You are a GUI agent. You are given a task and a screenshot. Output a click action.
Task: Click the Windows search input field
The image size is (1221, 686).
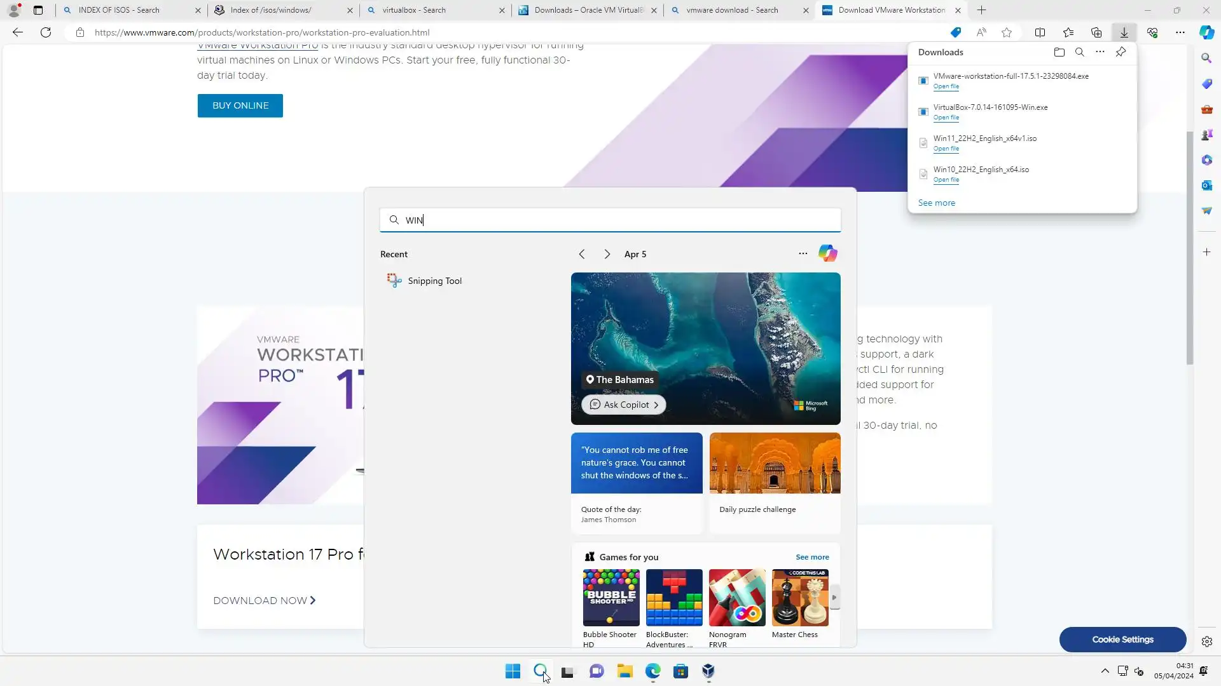[x=610, y=220]
